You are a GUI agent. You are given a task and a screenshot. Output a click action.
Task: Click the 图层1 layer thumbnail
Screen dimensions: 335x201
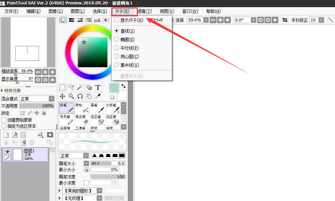click(x=17, y=154)
